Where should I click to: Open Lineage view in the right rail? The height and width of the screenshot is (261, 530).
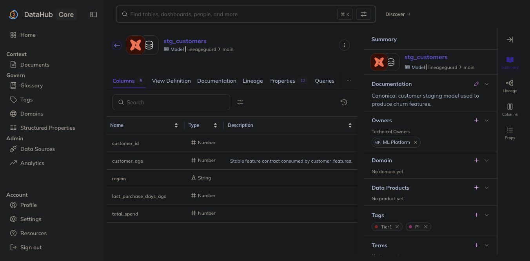510,86
